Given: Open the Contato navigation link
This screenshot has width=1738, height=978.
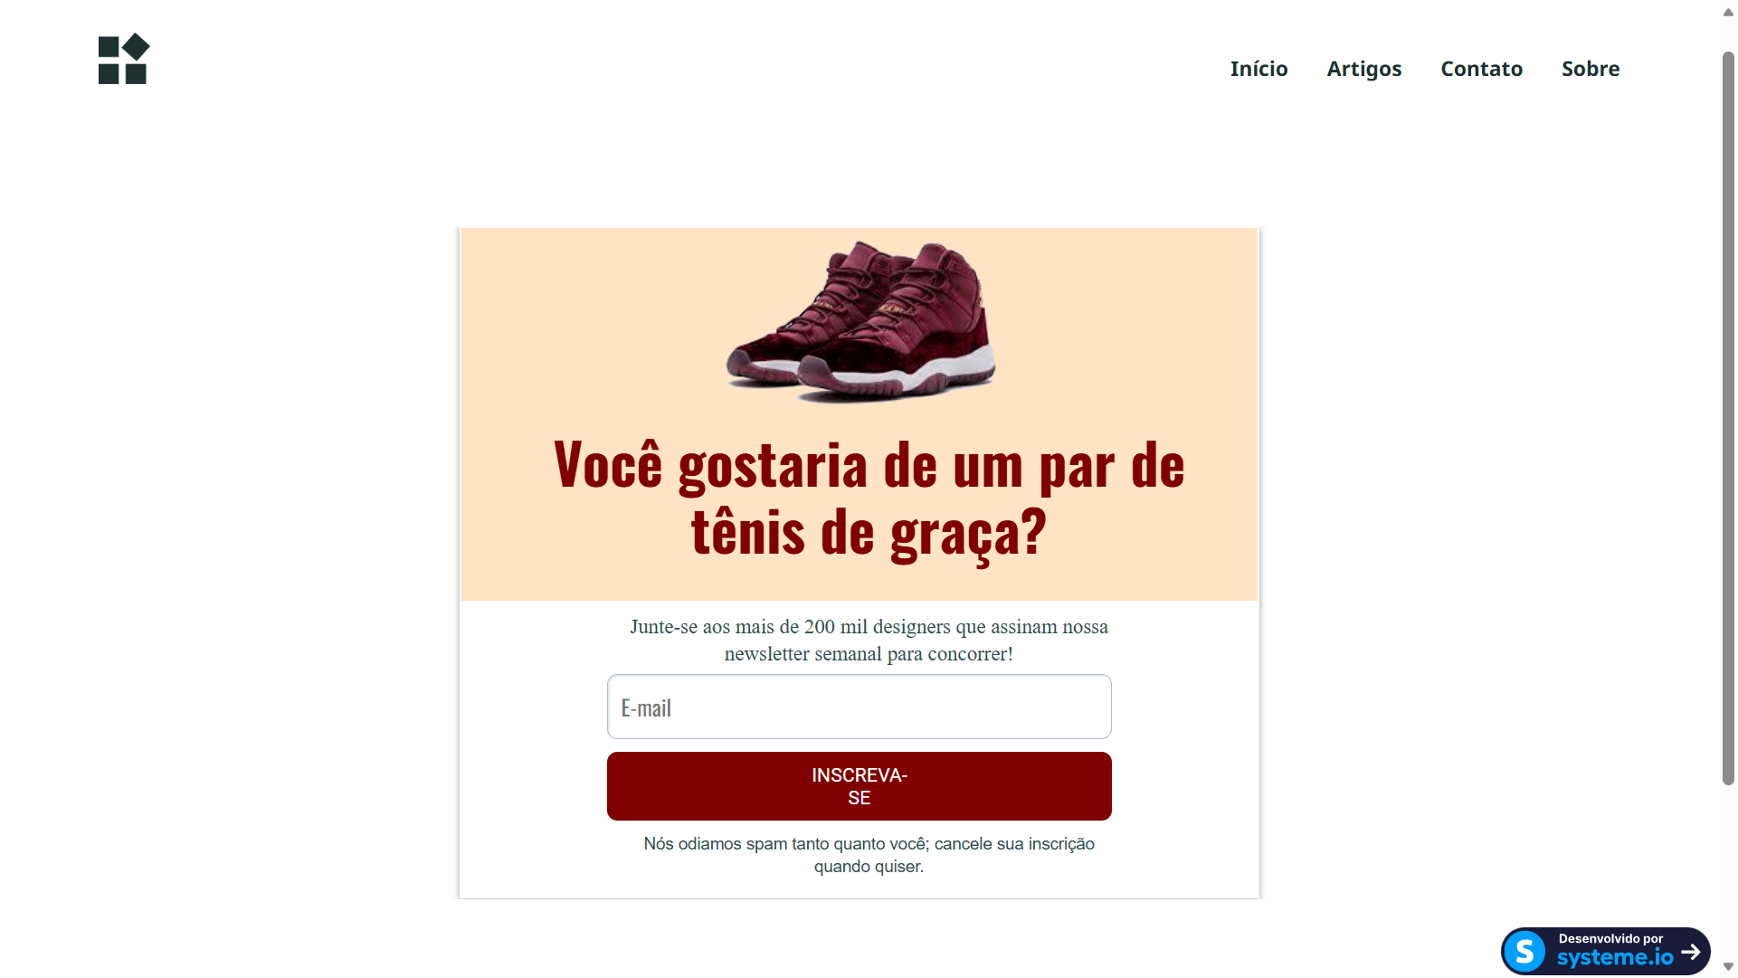Looking at the screenshot, I should click(x=1481, y=69).
